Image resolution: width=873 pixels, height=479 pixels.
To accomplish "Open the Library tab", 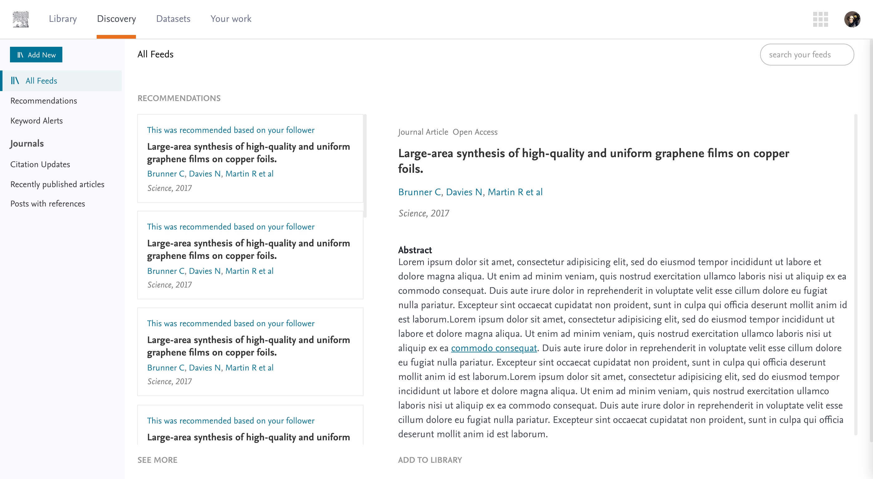I will coord(63,19).
